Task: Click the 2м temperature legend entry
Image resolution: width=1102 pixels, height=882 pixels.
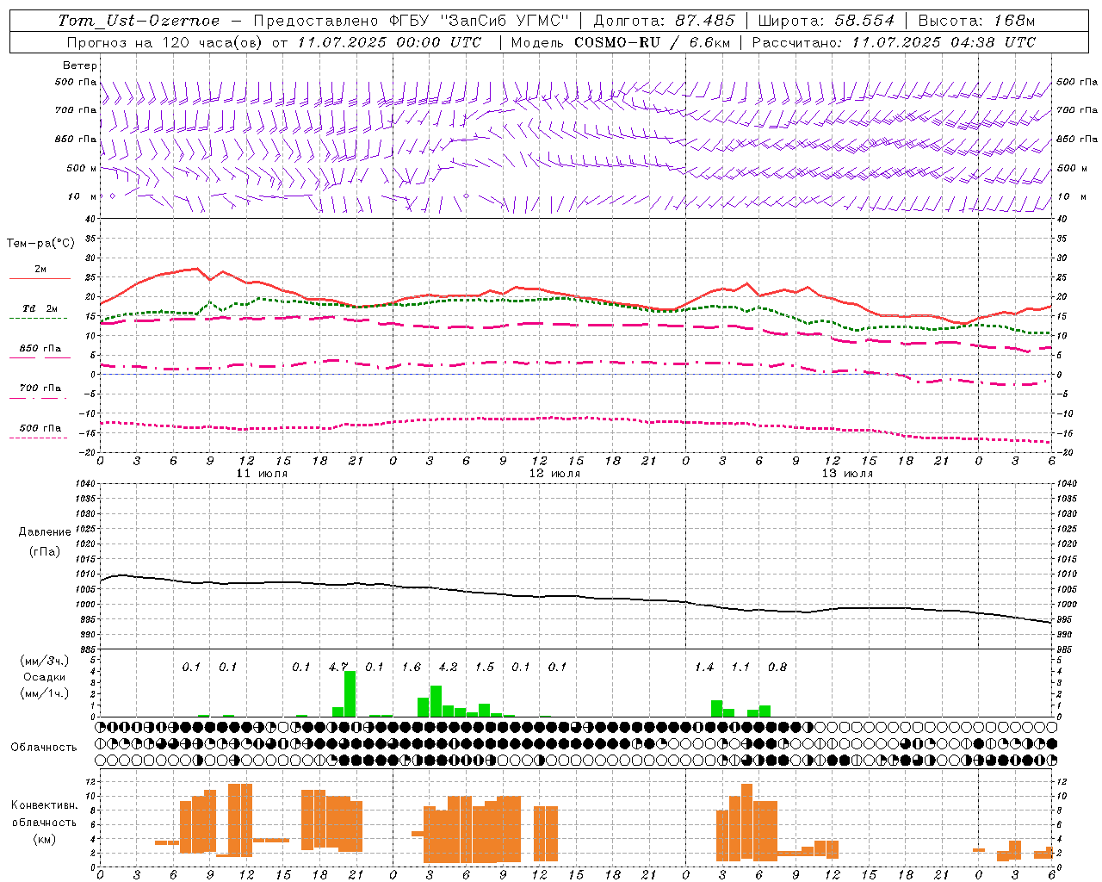Action: click(x=40, y=269)
